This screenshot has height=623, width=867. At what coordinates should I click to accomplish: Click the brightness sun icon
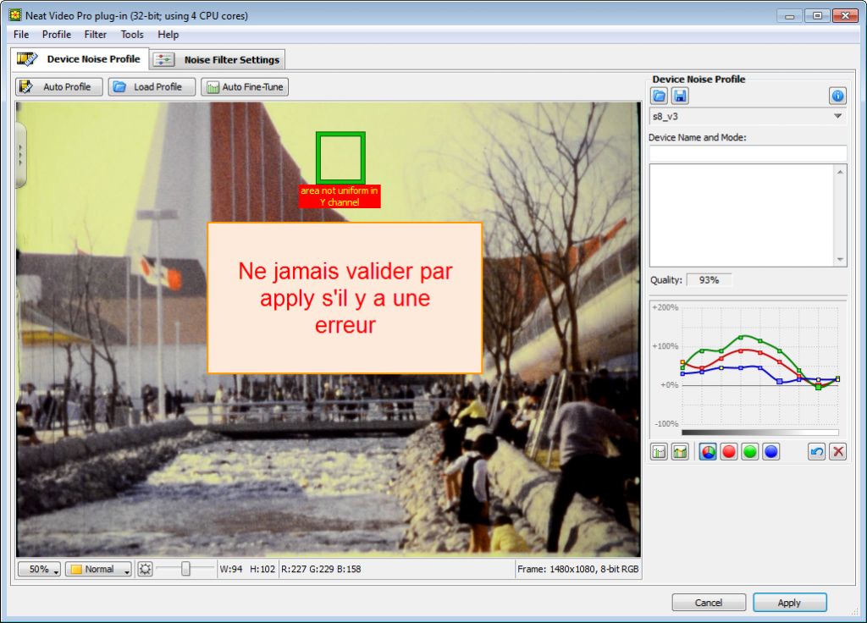click(145, 569)
